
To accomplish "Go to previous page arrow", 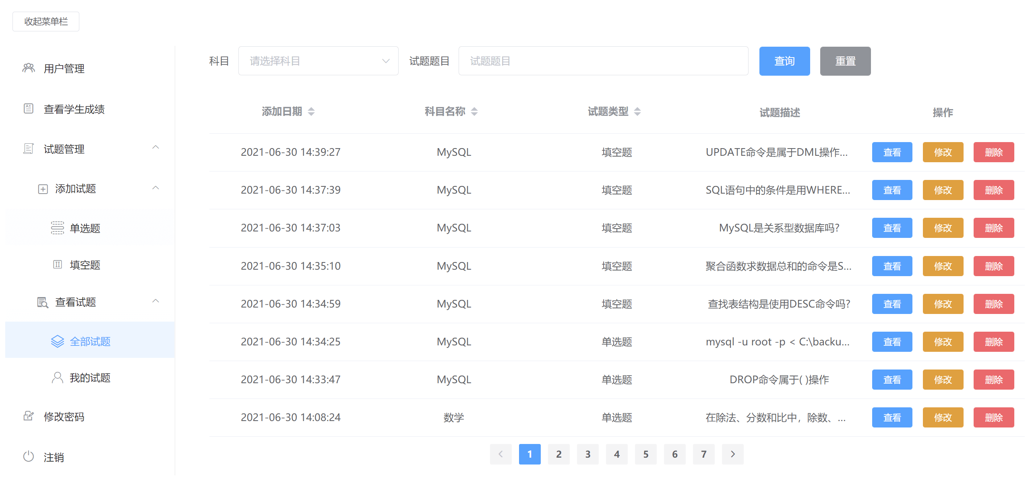I will click(x=501, y=454).
